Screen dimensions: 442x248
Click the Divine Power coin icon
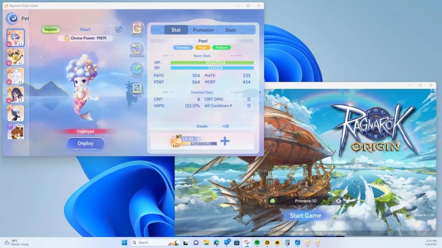click(66, 38)
